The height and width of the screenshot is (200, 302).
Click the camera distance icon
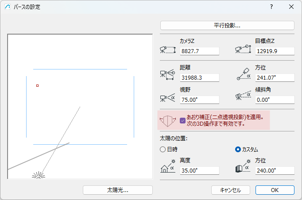[x=167, y=75]
